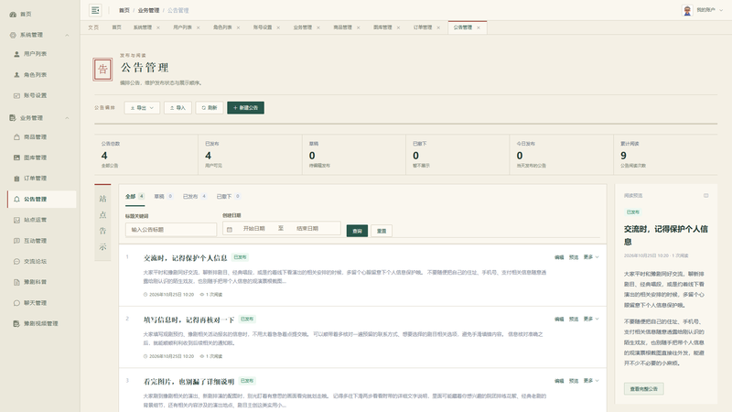
Task: Click the 豫剧科普 document icon in sidebar
Action: pos(16,282)
